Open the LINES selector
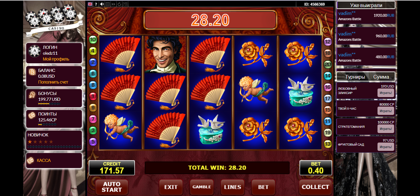The image size is (420, 196). (x=232, y=187)
